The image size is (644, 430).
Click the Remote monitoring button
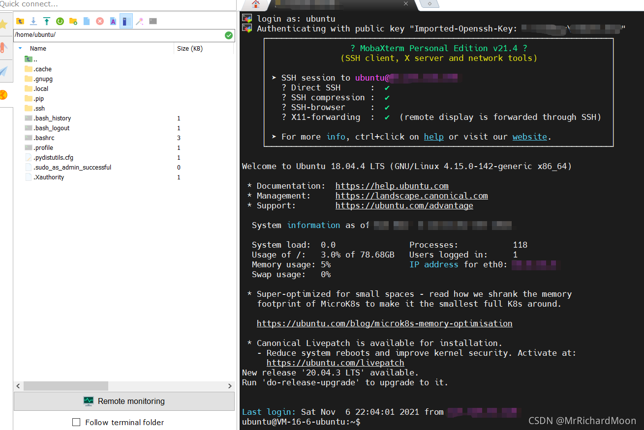[x=124, y=401]
